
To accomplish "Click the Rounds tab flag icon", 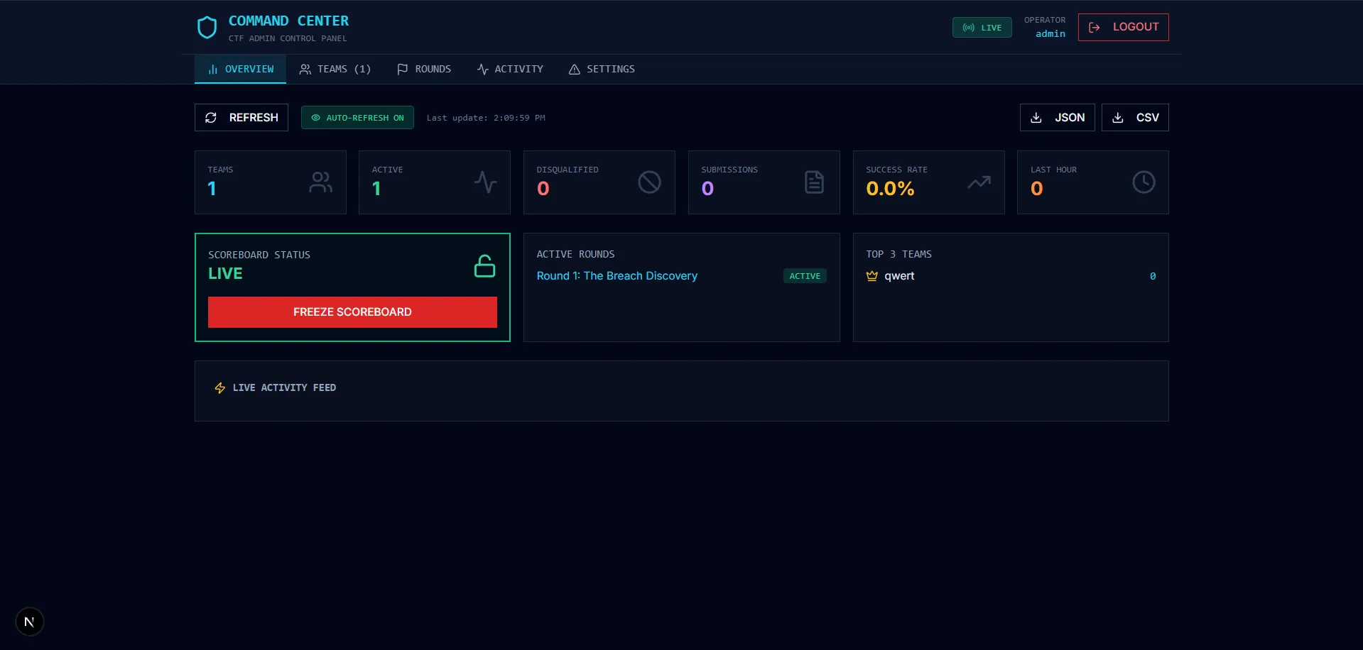I will point(403,69).
